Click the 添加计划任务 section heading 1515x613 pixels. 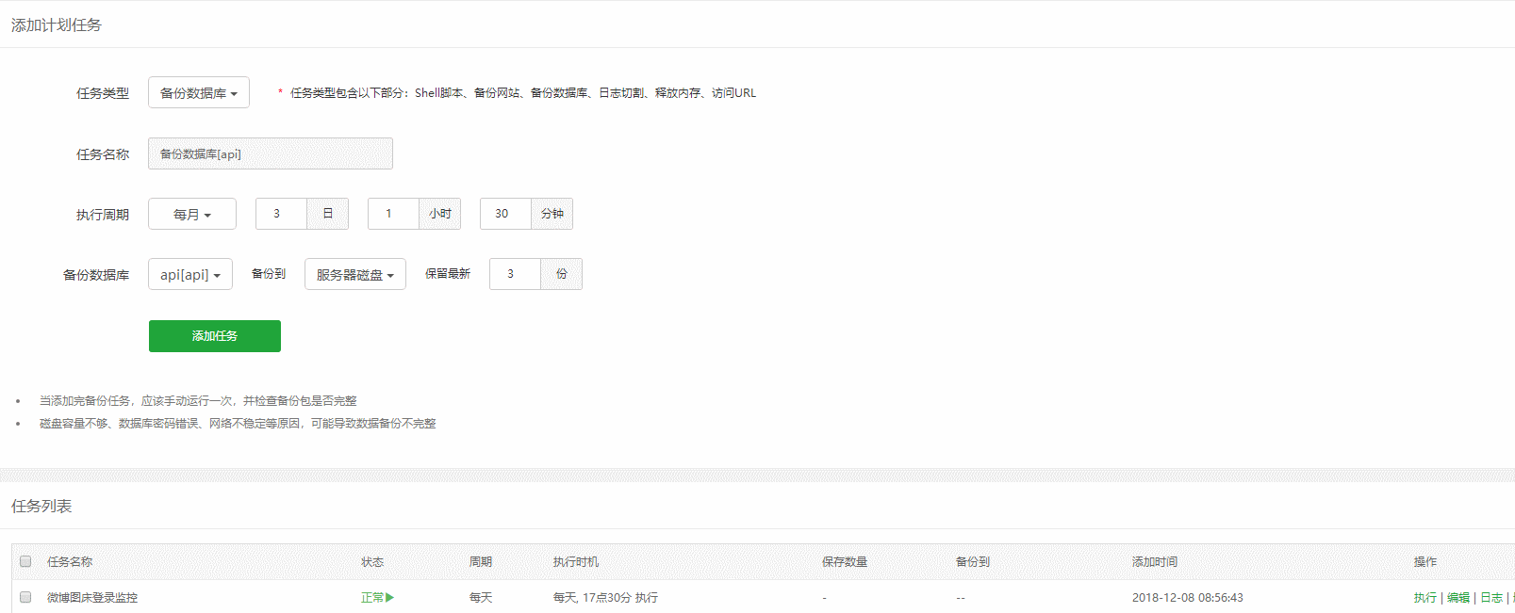point(57,25)
